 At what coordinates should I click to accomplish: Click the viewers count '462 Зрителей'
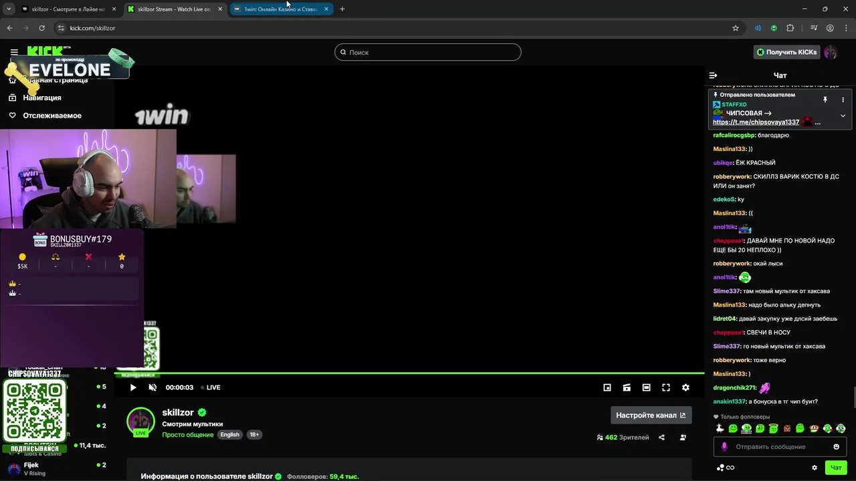coord(623,438)
